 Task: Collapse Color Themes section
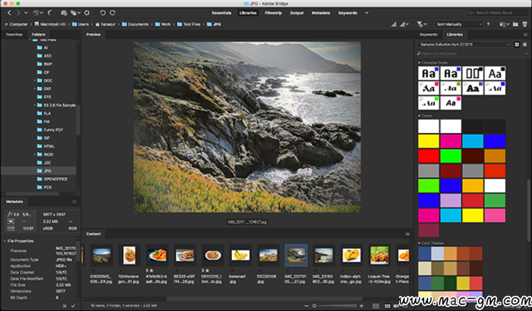point(419,243)
